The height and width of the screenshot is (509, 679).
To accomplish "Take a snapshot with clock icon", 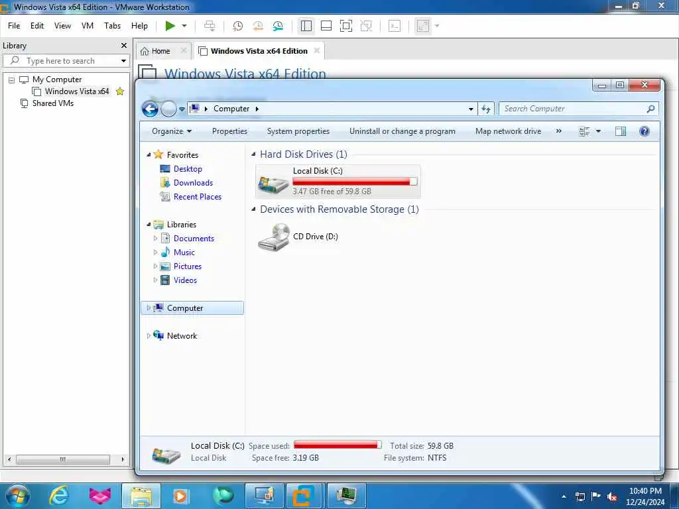I will 238,26.
